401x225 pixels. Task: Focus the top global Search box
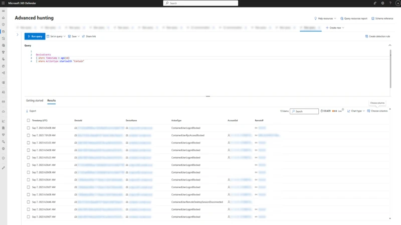pos(200,3)
